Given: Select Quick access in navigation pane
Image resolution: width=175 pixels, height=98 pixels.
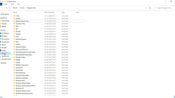Looking at the screenshot, I should coord(5,14).
